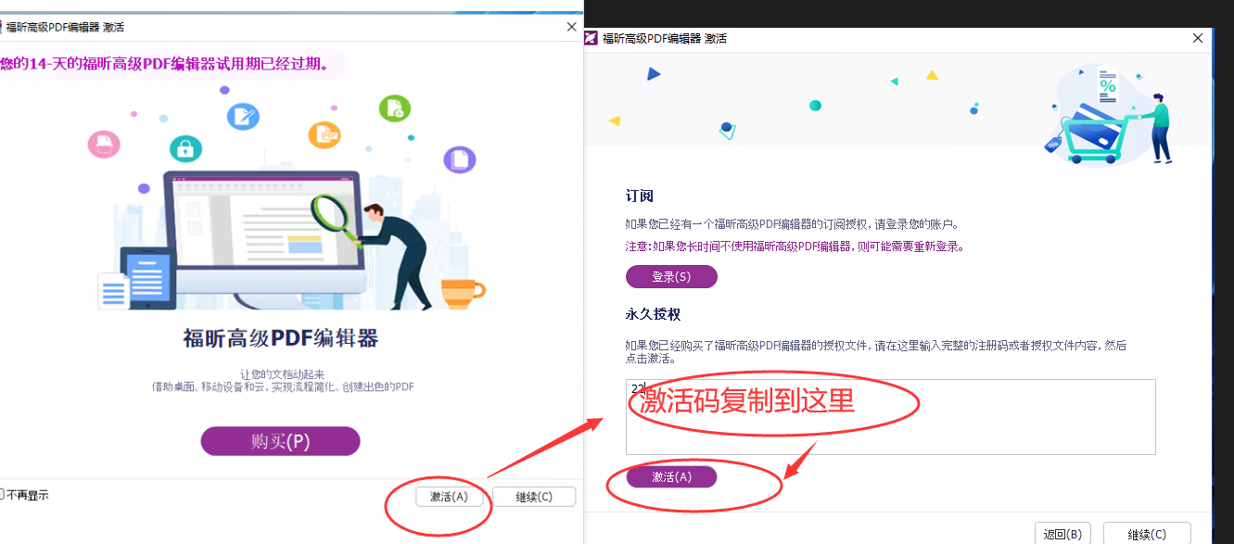Click 继续(C) in the trial-expired dialog

[x=534, y=497]
